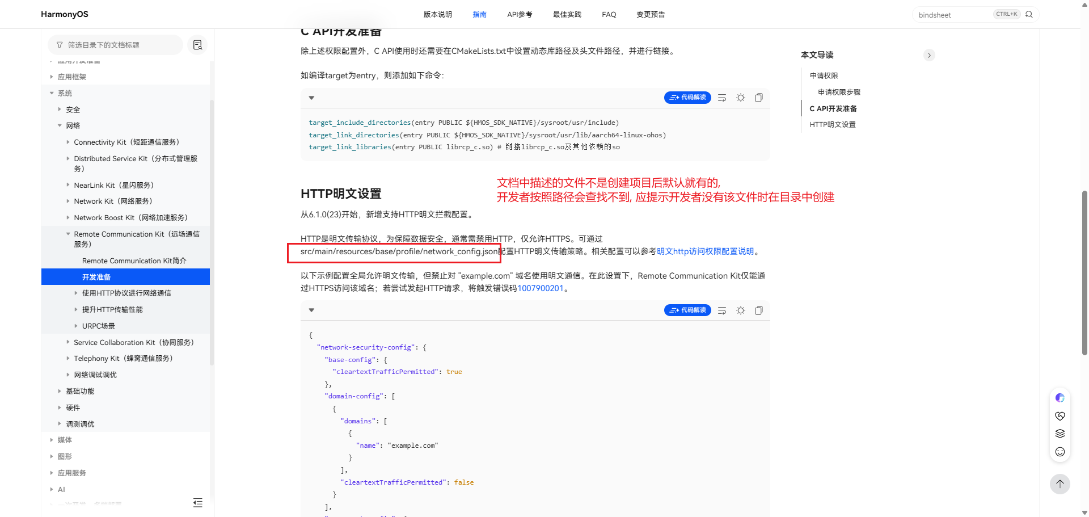Screen dimensions: 1089x517
Task: Click the heart handshake feedback icon
Action: pyautogui.click(x=1060, y=416)
